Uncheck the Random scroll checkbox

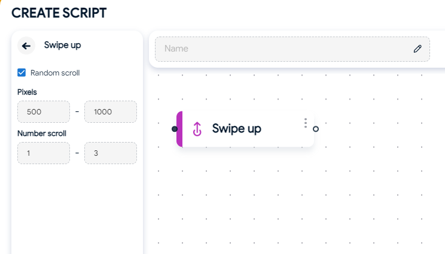click(x=22, y=72)
